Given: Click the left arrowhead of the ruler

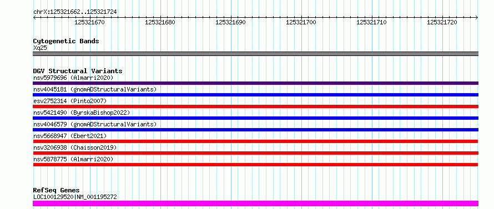Looking at the screenshot, I should click(34, 18).
